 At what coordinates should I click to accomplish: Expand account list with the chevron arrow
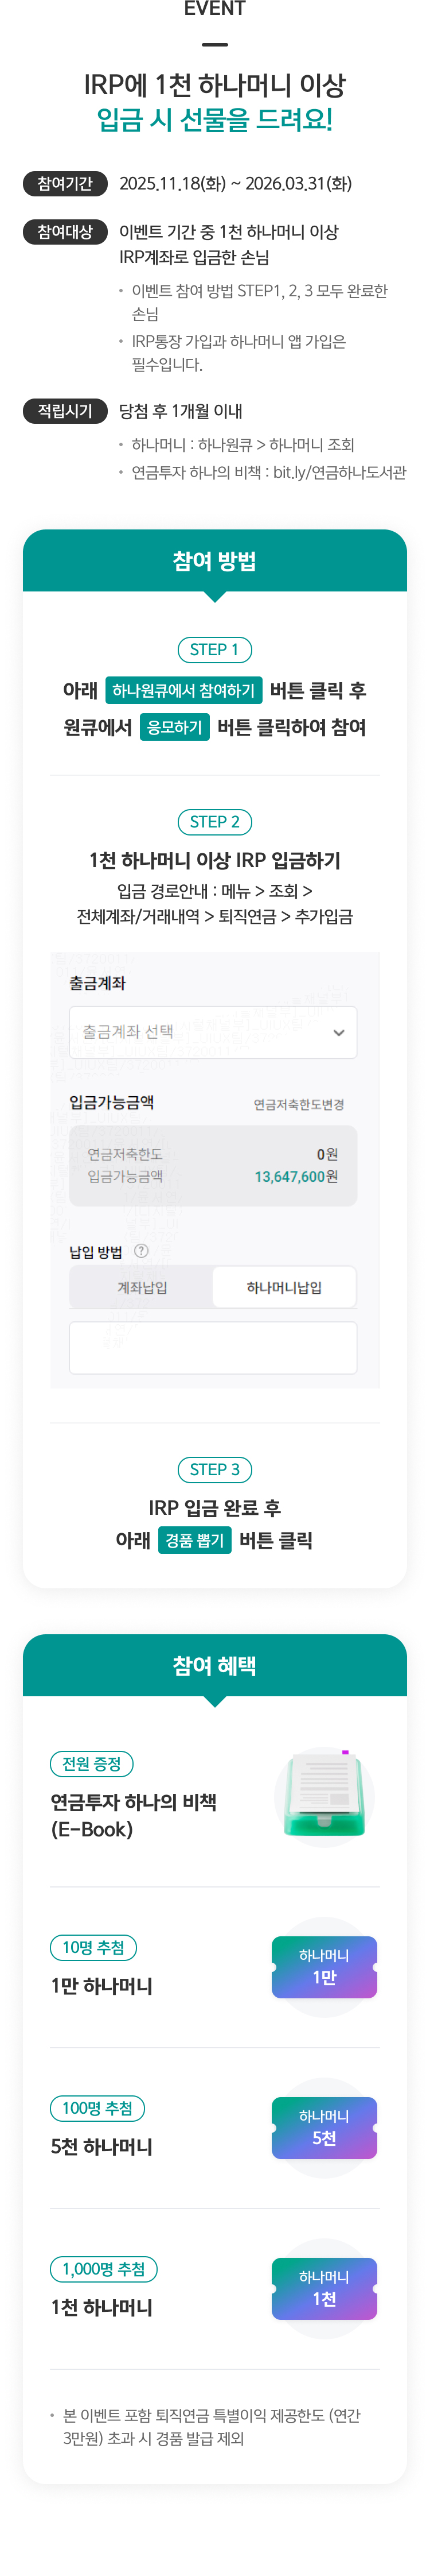pos(338,1032)
